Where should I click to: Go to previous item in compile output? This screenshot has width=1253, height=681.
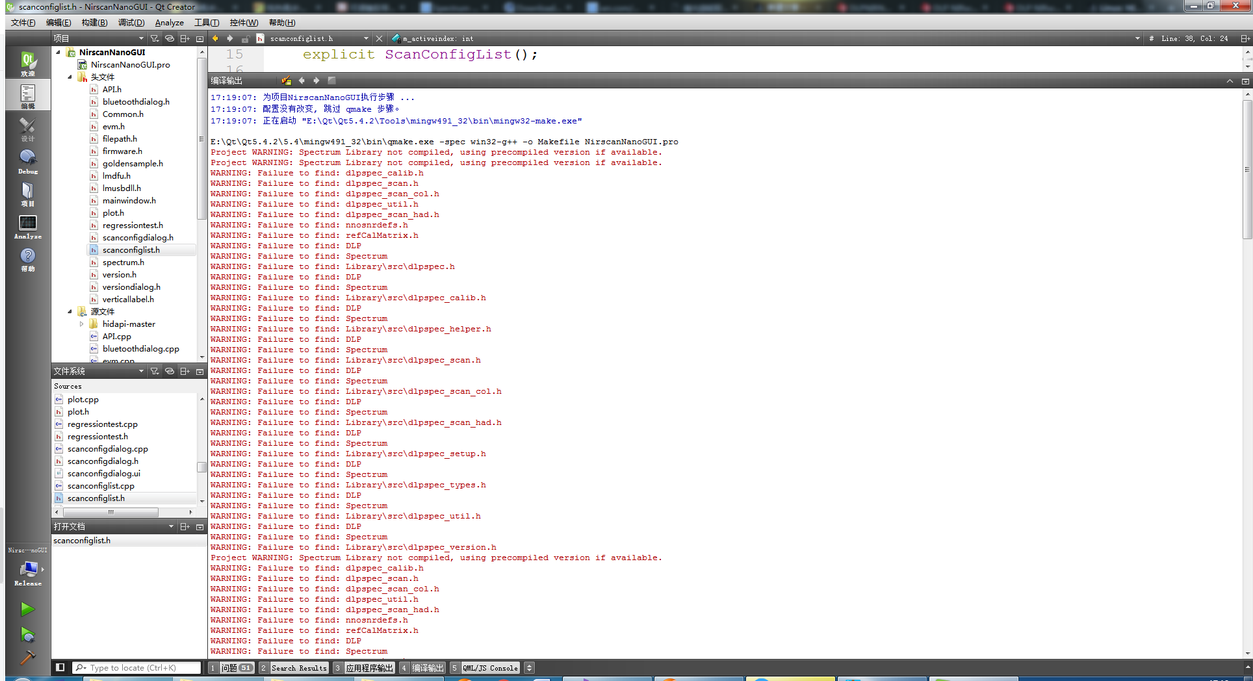(302, 81)
